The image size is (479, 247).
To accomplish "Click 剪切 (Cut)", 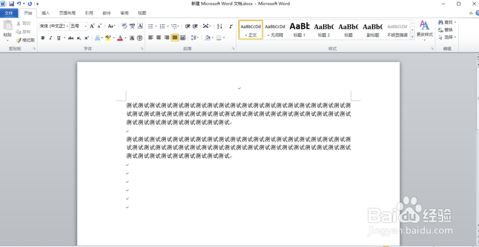I will (x=23, y=23).
